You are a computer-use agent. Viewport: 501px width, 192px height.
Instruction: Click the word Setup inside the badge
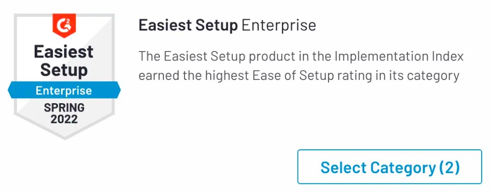[x=64, y=70]
